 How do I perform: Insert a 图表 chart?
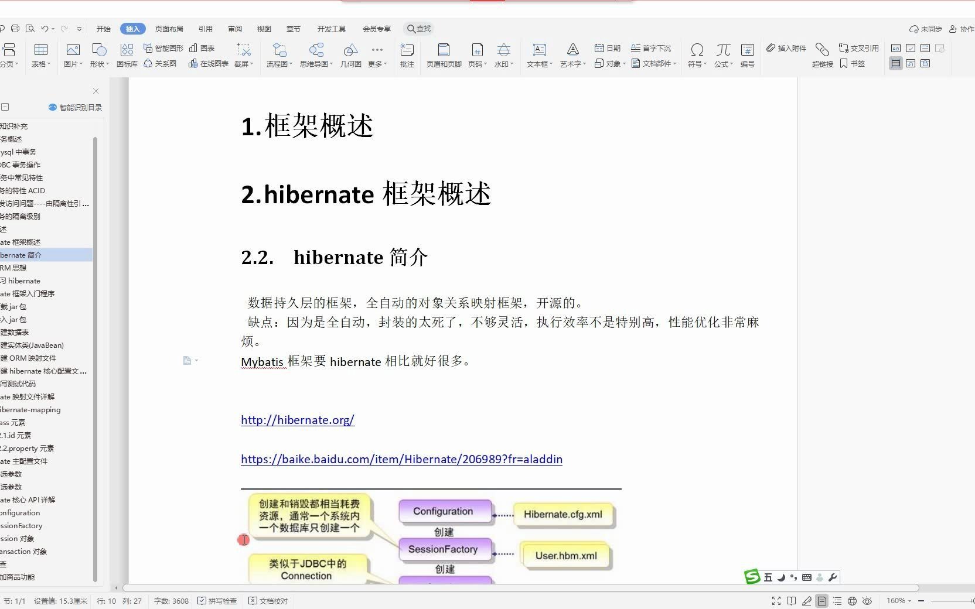(202, 48)
